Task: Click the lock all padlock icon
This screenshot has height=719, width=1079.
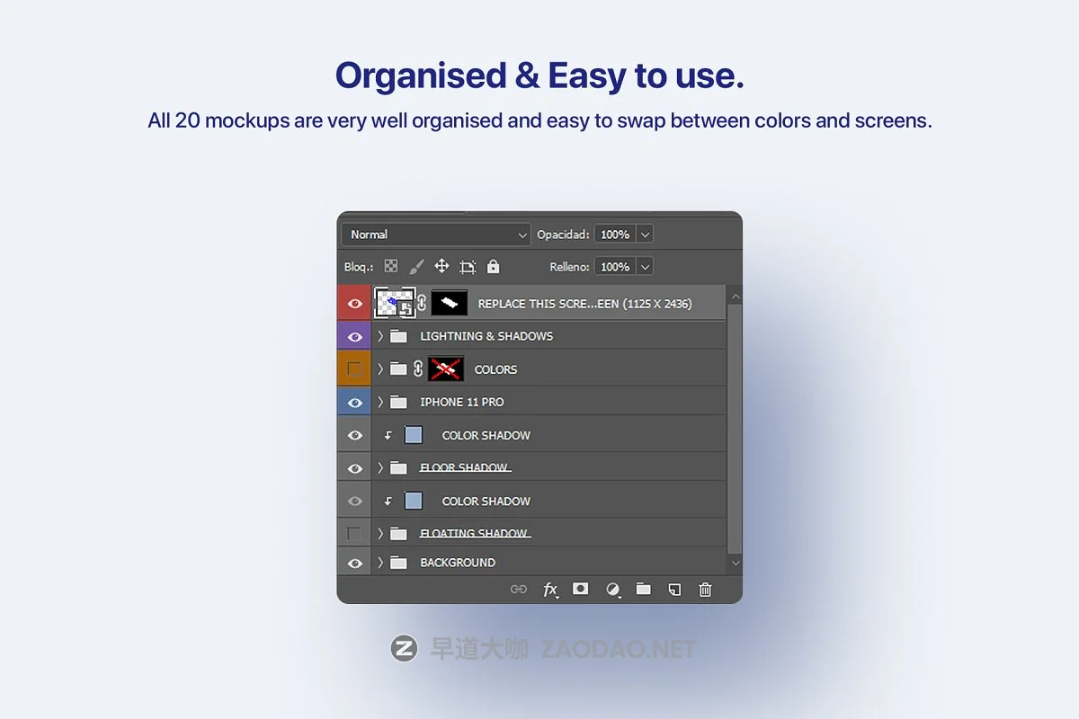Action: click(493, 267)
